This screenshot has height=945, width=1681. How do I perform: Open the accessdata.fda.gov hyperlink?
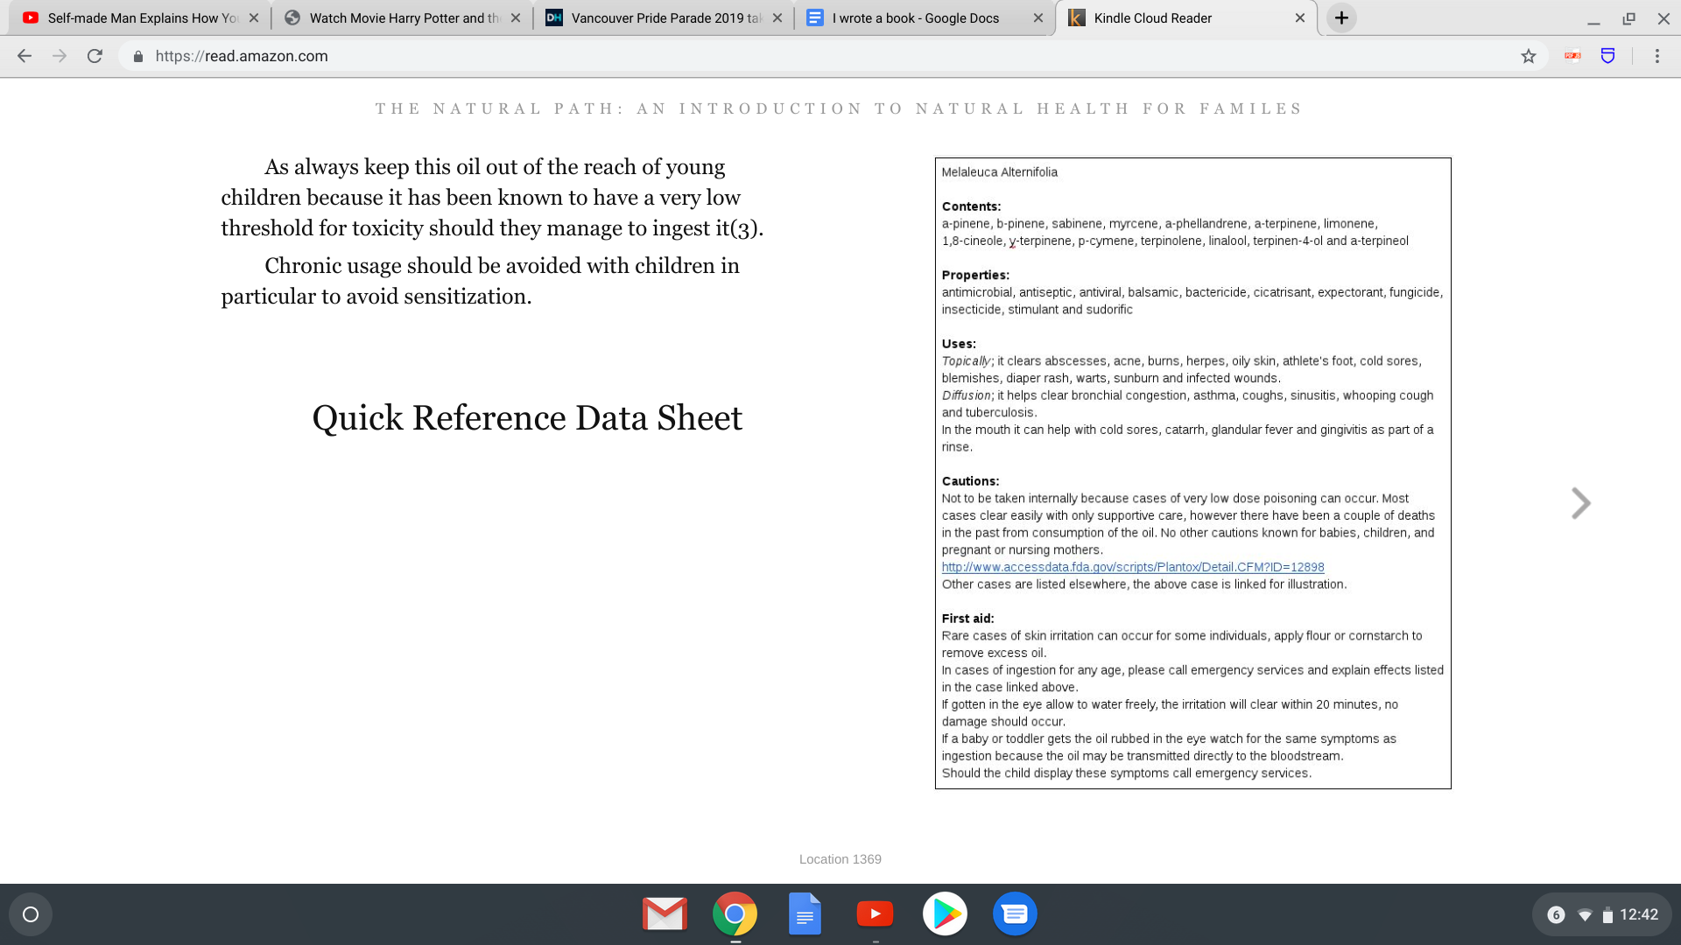pyautogui.click(x=1132, y=567)
